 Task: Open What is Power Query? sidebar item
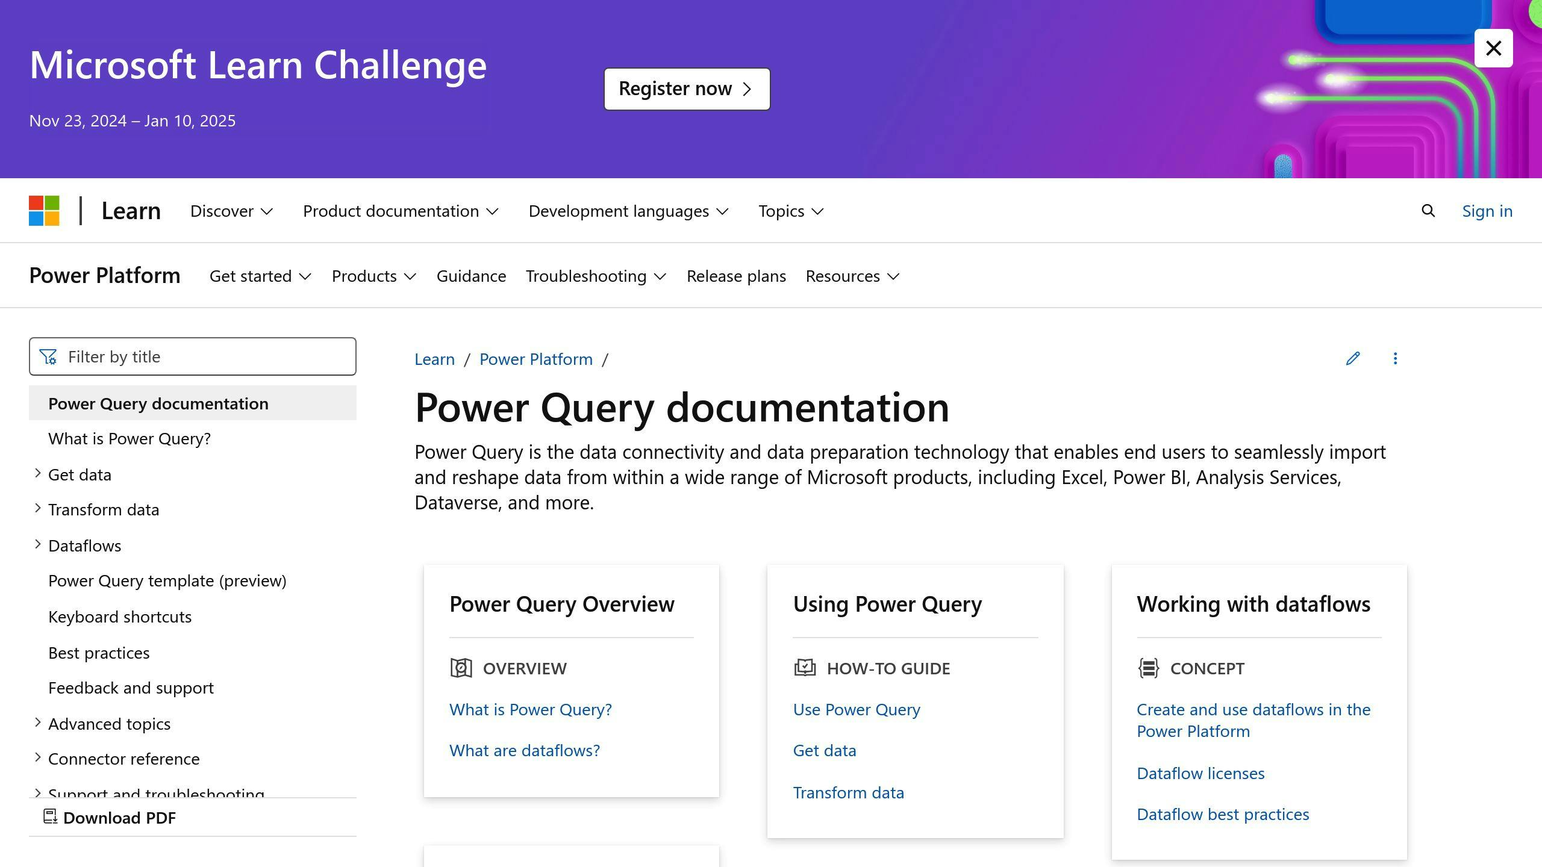tap(130, 438)
